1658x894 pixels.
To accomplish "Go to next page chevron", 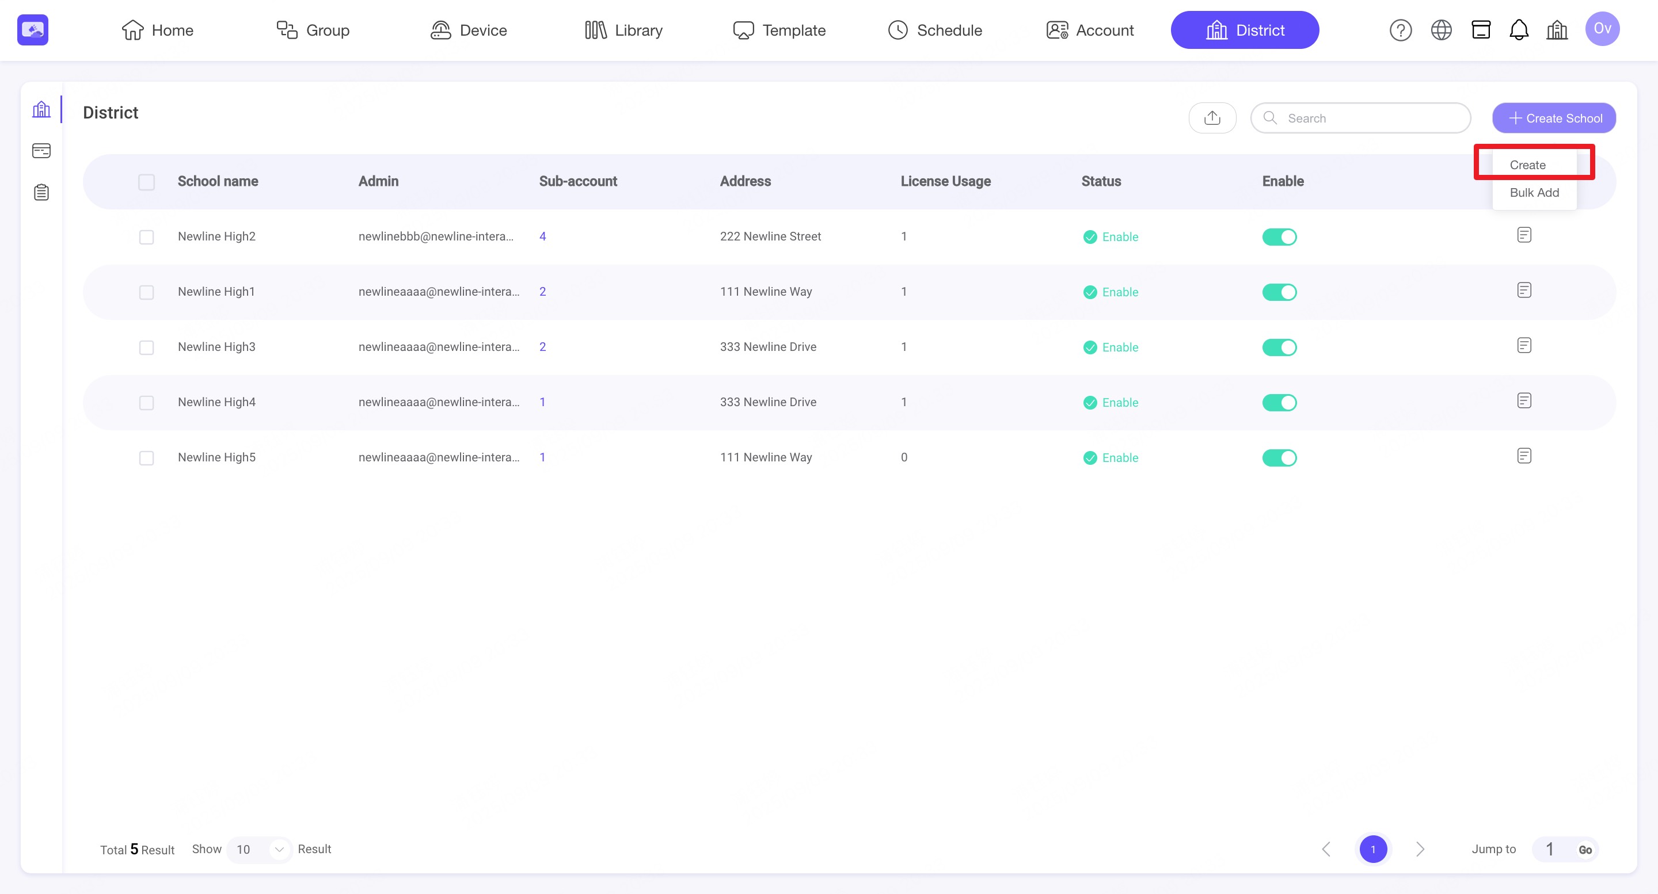I will (1420, 849).
